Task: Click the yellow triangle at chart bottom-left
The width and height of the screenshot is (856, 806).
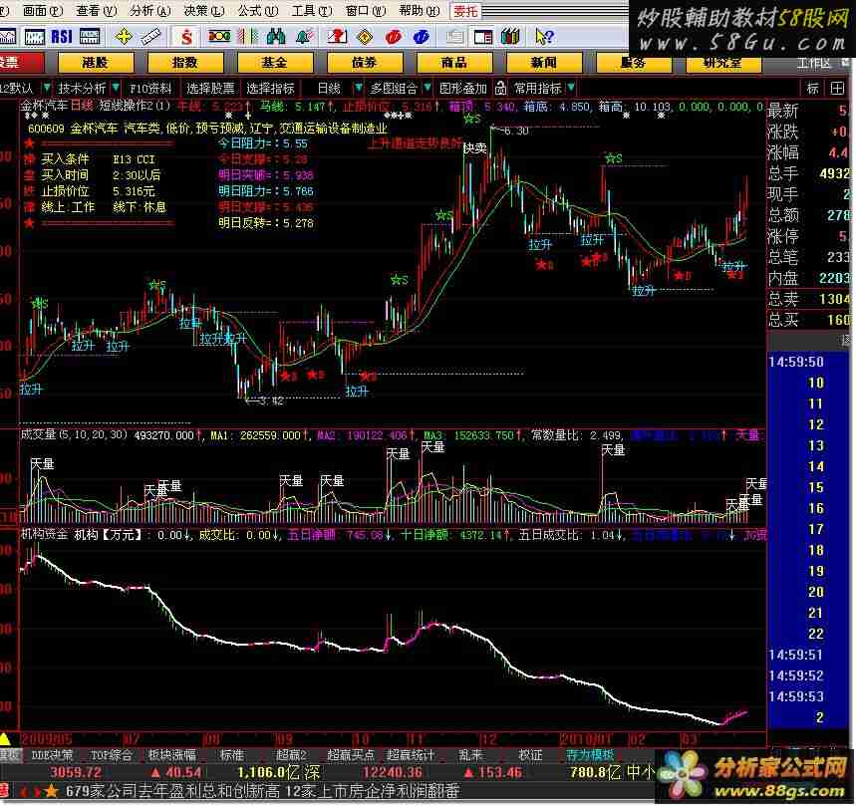Action: click(x=5, y=740)
